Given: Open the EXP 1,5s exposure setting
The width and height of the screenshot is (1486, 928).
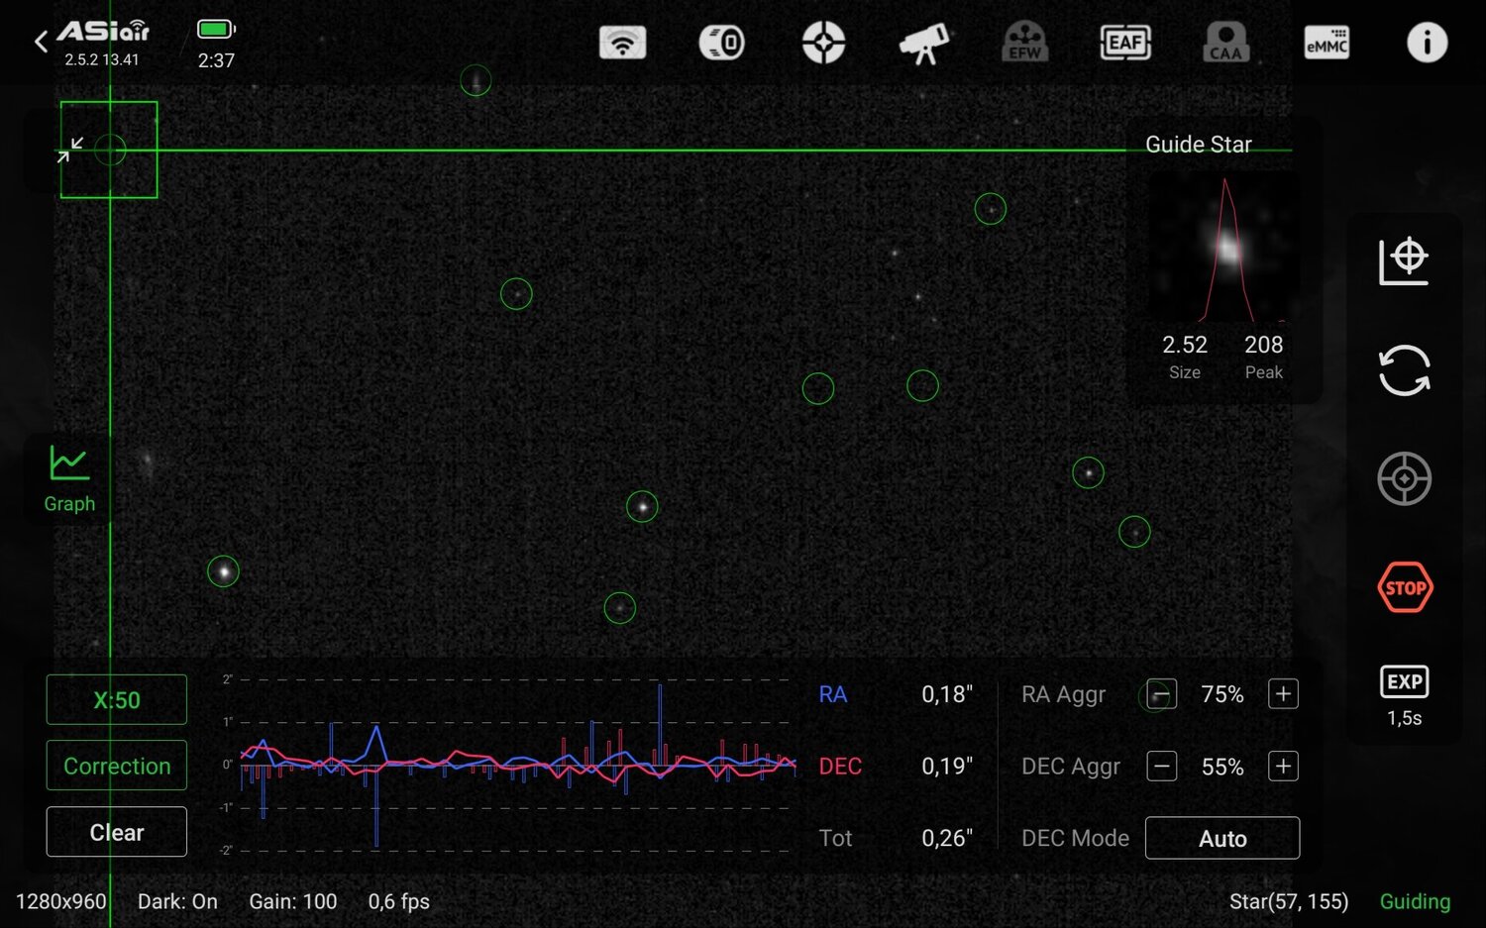Looking at the screenshot, I should pos(1404,696).
